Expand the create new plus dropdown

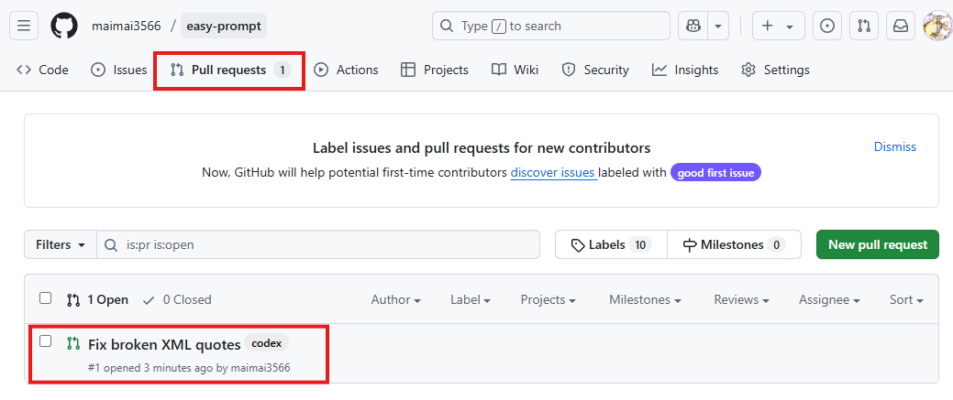pos(779,27)
